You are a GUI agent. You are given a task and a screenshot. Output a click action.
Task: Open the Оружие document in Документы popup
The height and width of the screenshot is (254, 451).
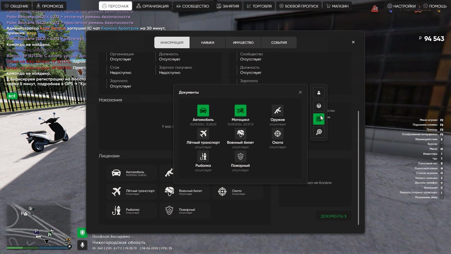click(278, 115)
